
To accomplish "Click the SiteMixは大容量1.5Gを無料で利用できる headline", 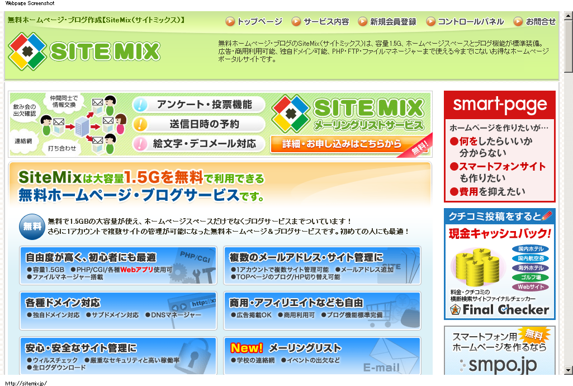I will (141, 178).
